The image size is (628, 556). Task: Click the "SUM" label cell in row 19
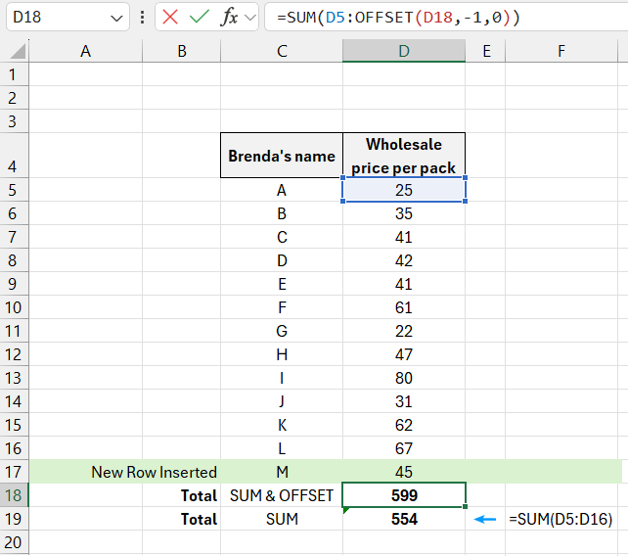tap(282, 519)
